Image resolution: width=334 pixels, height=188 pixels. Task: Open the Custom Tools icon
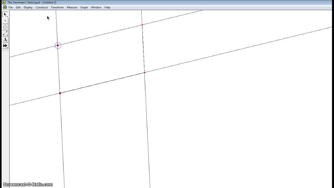point(5,46)
